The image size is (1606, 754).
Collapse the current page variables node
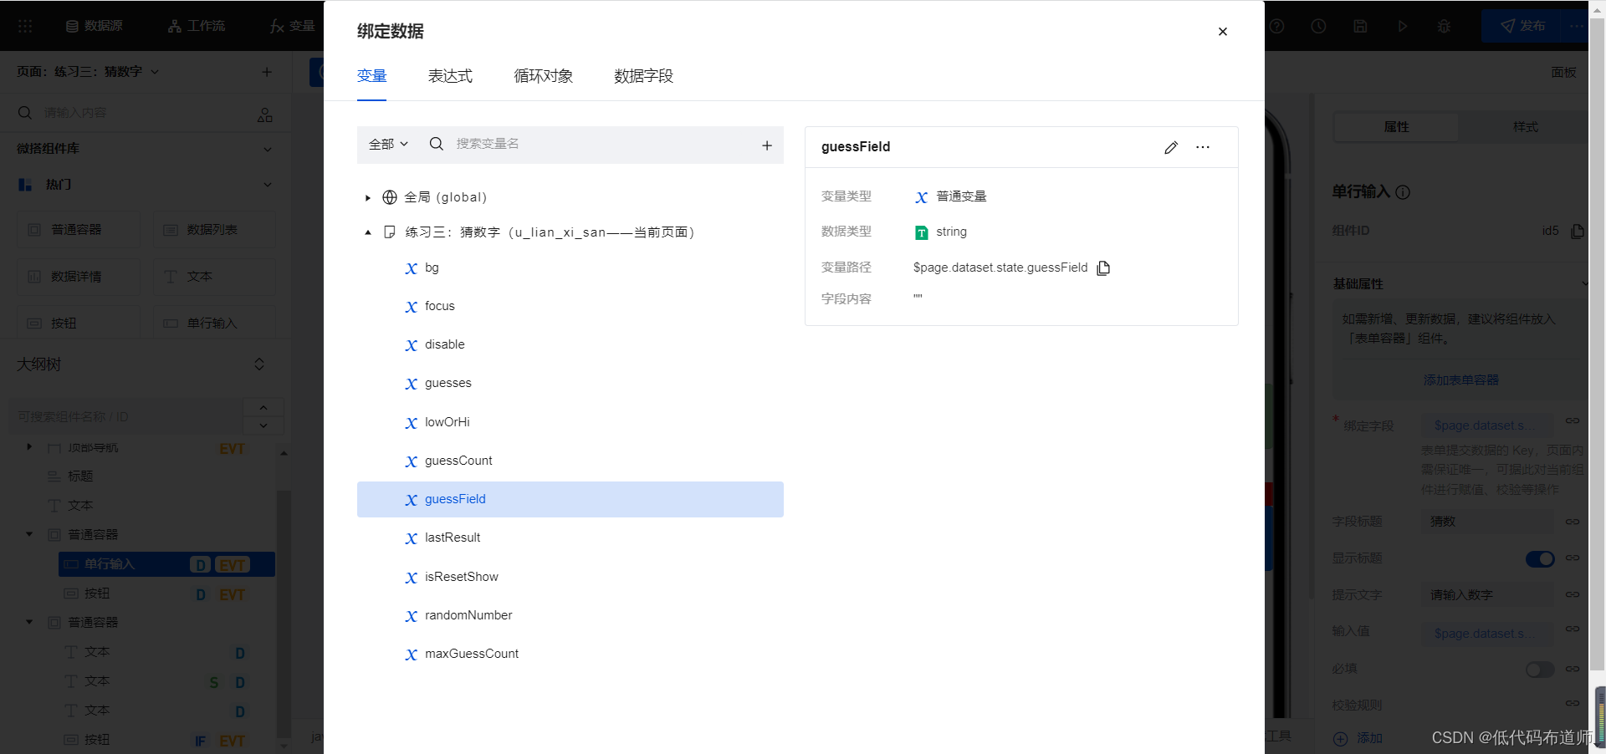pos(368,232)
